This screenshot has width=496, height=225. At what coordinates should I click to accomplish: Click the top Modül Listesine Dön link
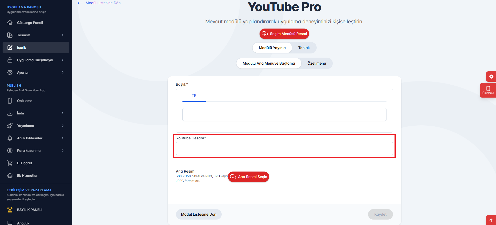click(x=103, y=3)
